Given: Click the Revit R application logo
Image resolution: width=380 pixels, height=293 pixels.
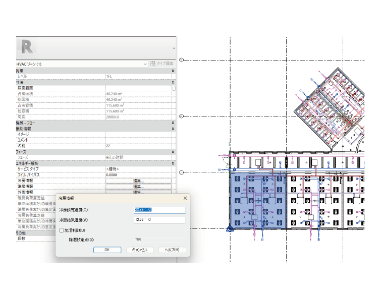Looking at the screenshot, I should coord(27,48).
